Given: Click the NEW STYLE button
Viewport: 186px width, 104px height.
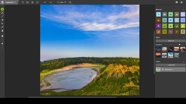Looking at the screenshot, I should click(x=171, y=41).
